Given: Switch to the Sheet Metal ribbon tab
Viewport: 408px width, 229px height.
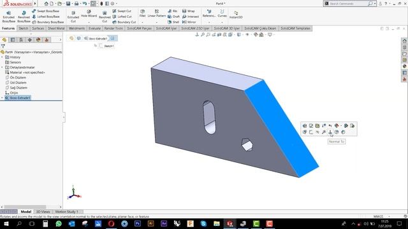Looking at the screenshot, I should click(x=56, y=28).
